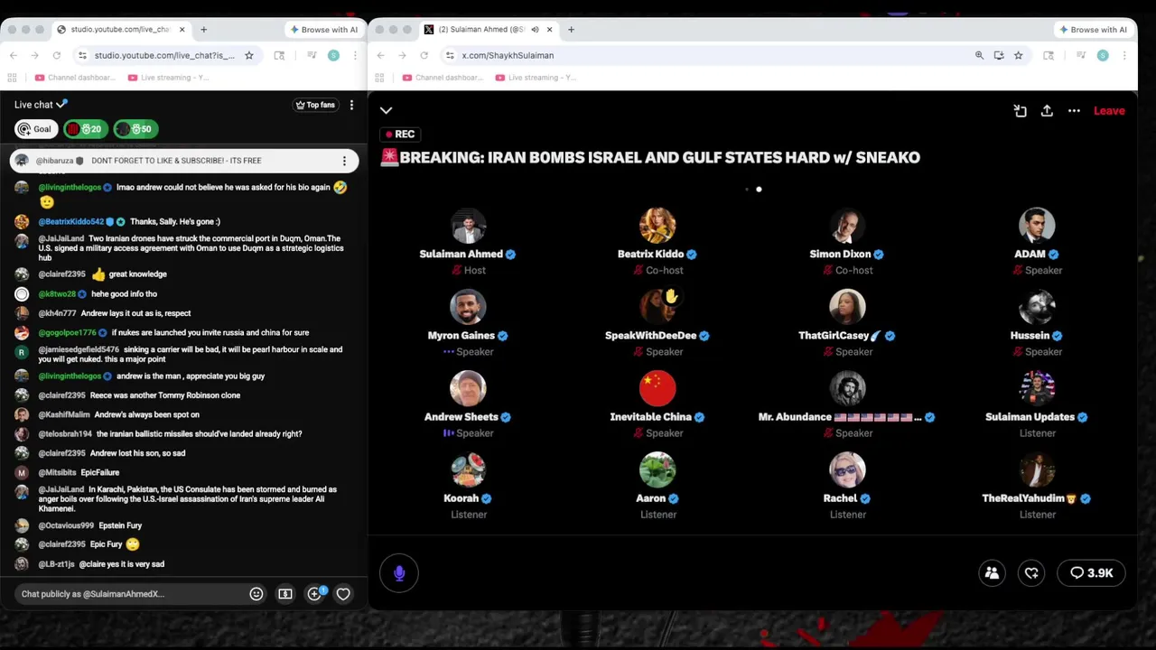The width and height of the screenshot is (1156, 650).
Task: Bookmark the x.com page with the star
Action: pos(1018,55)
